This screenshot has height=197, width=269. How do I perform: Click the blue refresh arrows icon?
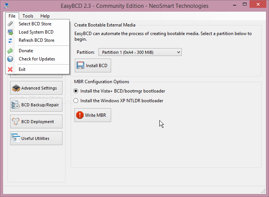click(10, 40)
